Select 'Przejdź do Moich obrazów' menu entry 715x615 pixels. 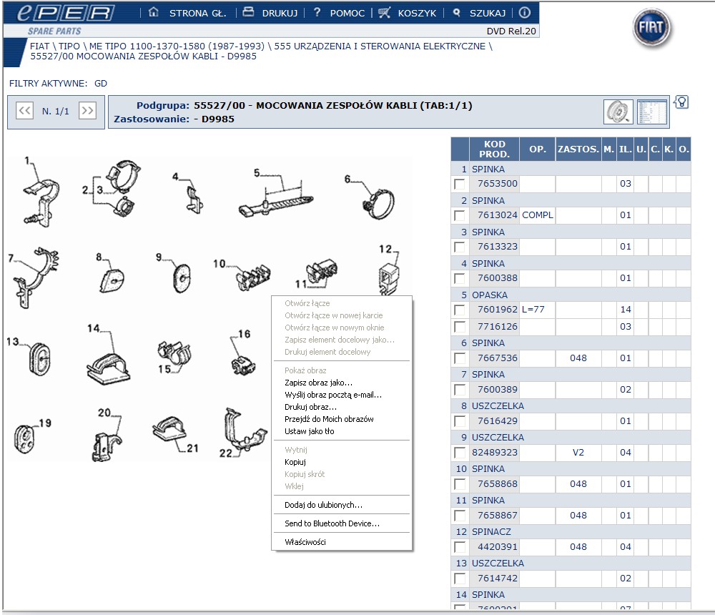[x=342, y=419]
